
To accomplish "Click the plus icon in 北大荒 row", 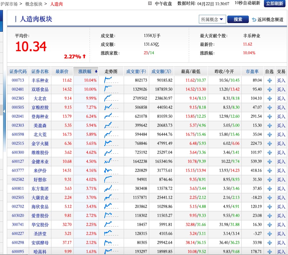I will tap(269, 135).
